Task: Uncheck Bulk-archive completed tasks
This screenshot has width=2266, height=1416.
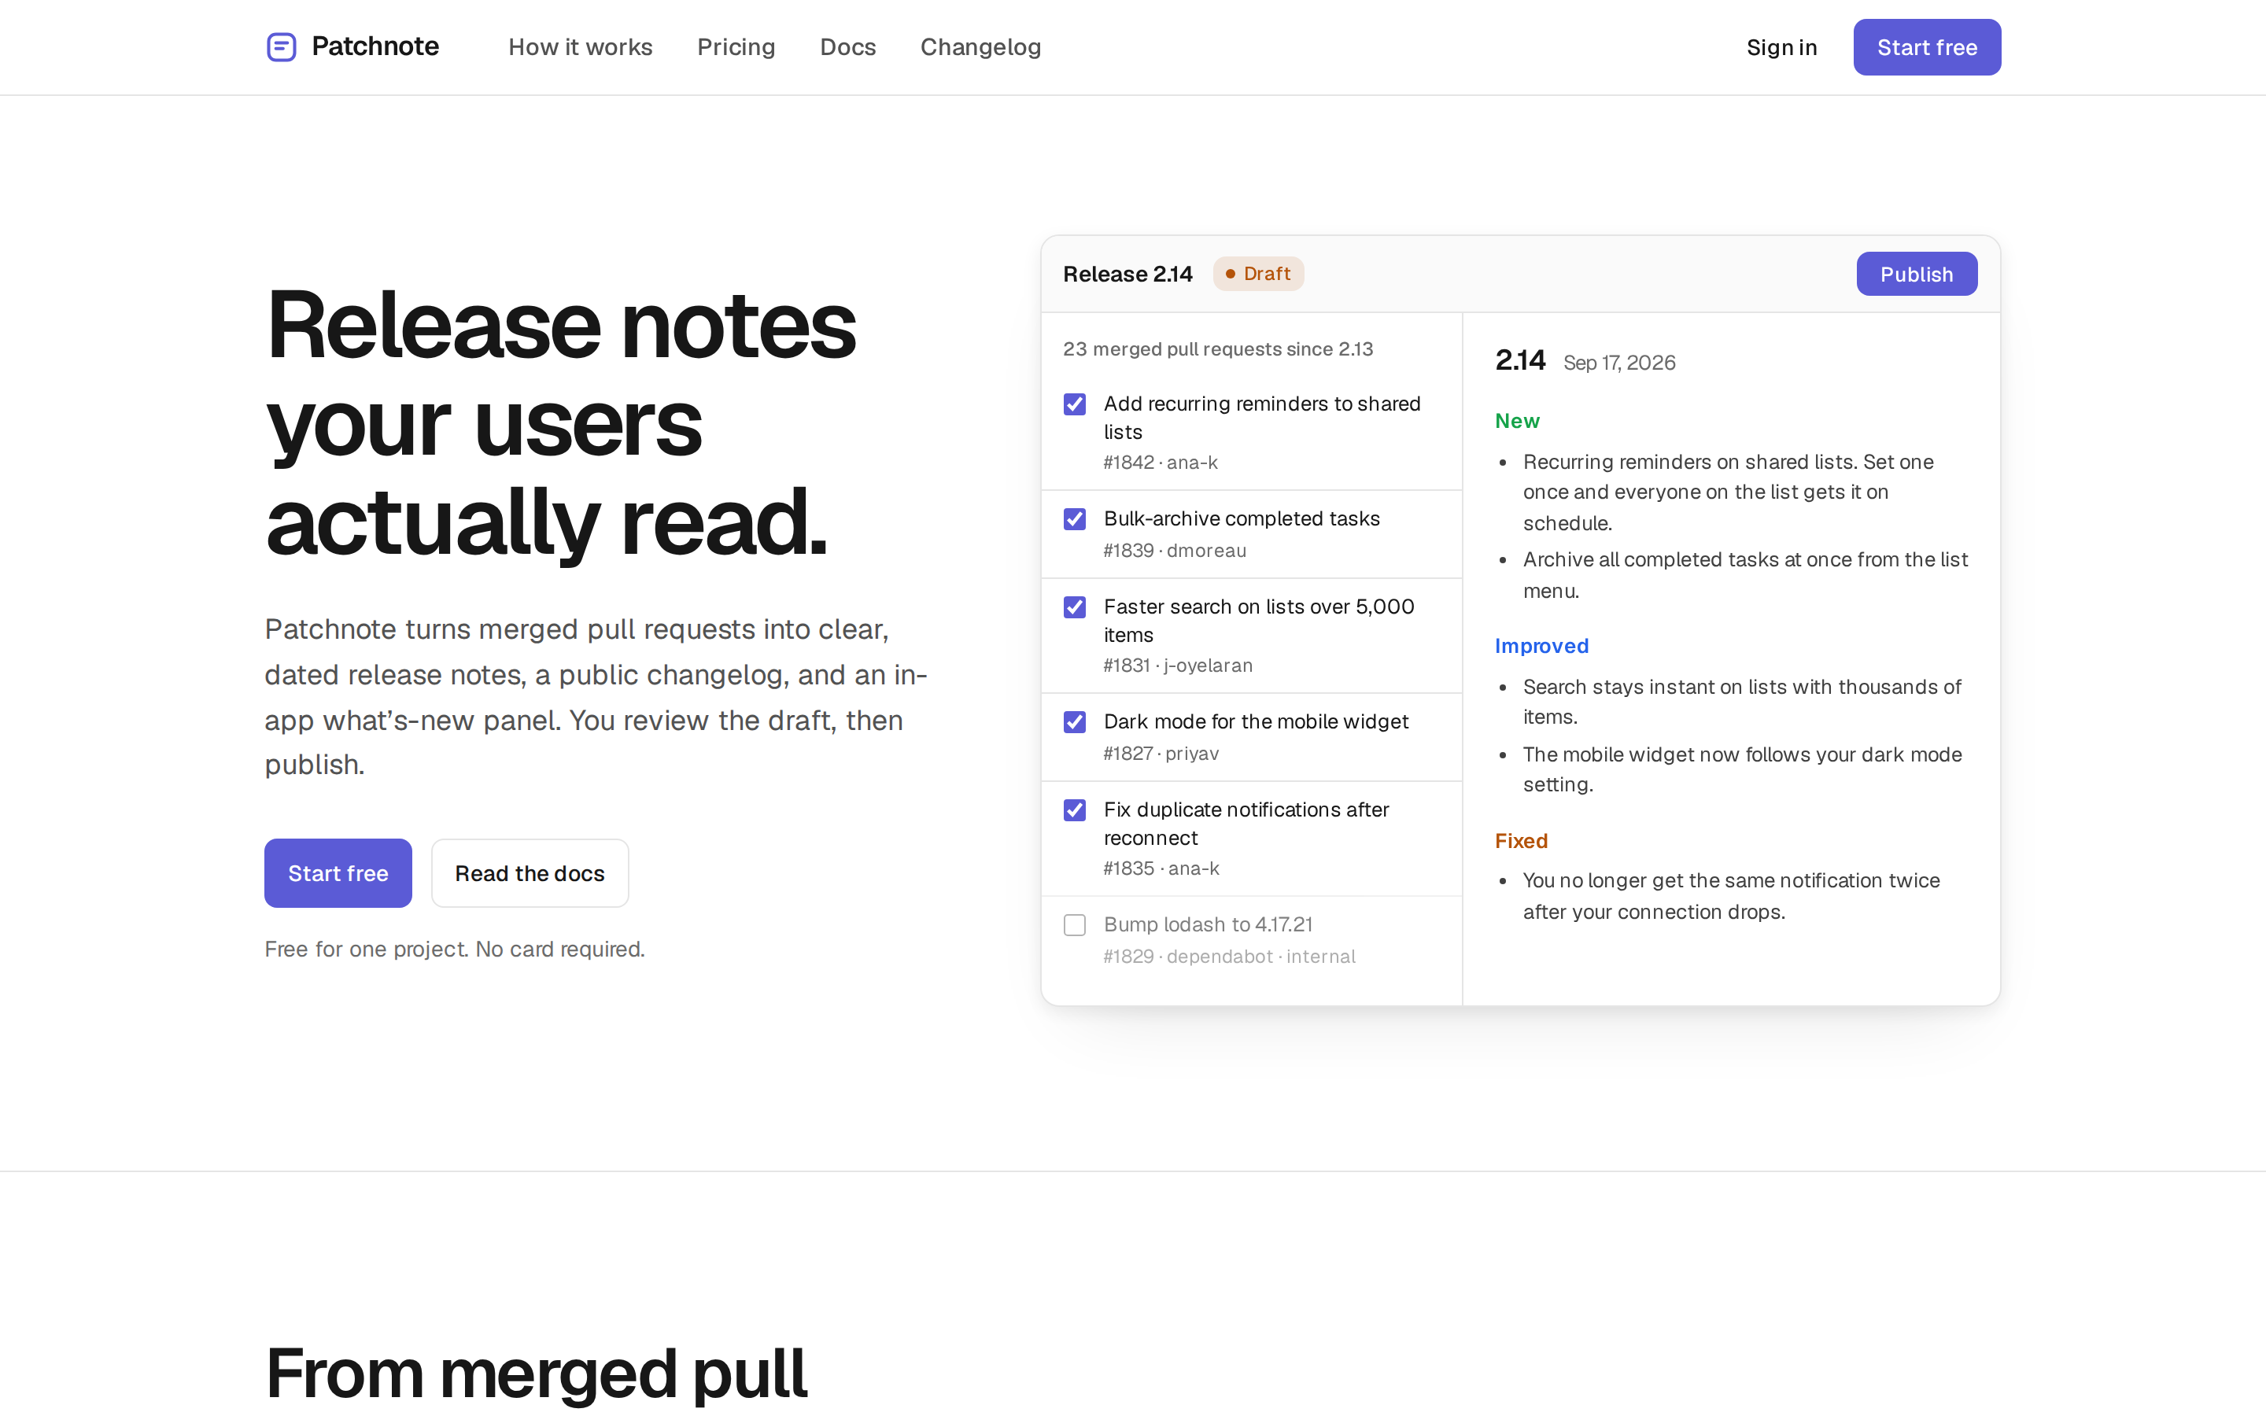Action: tap(1075, 519)
